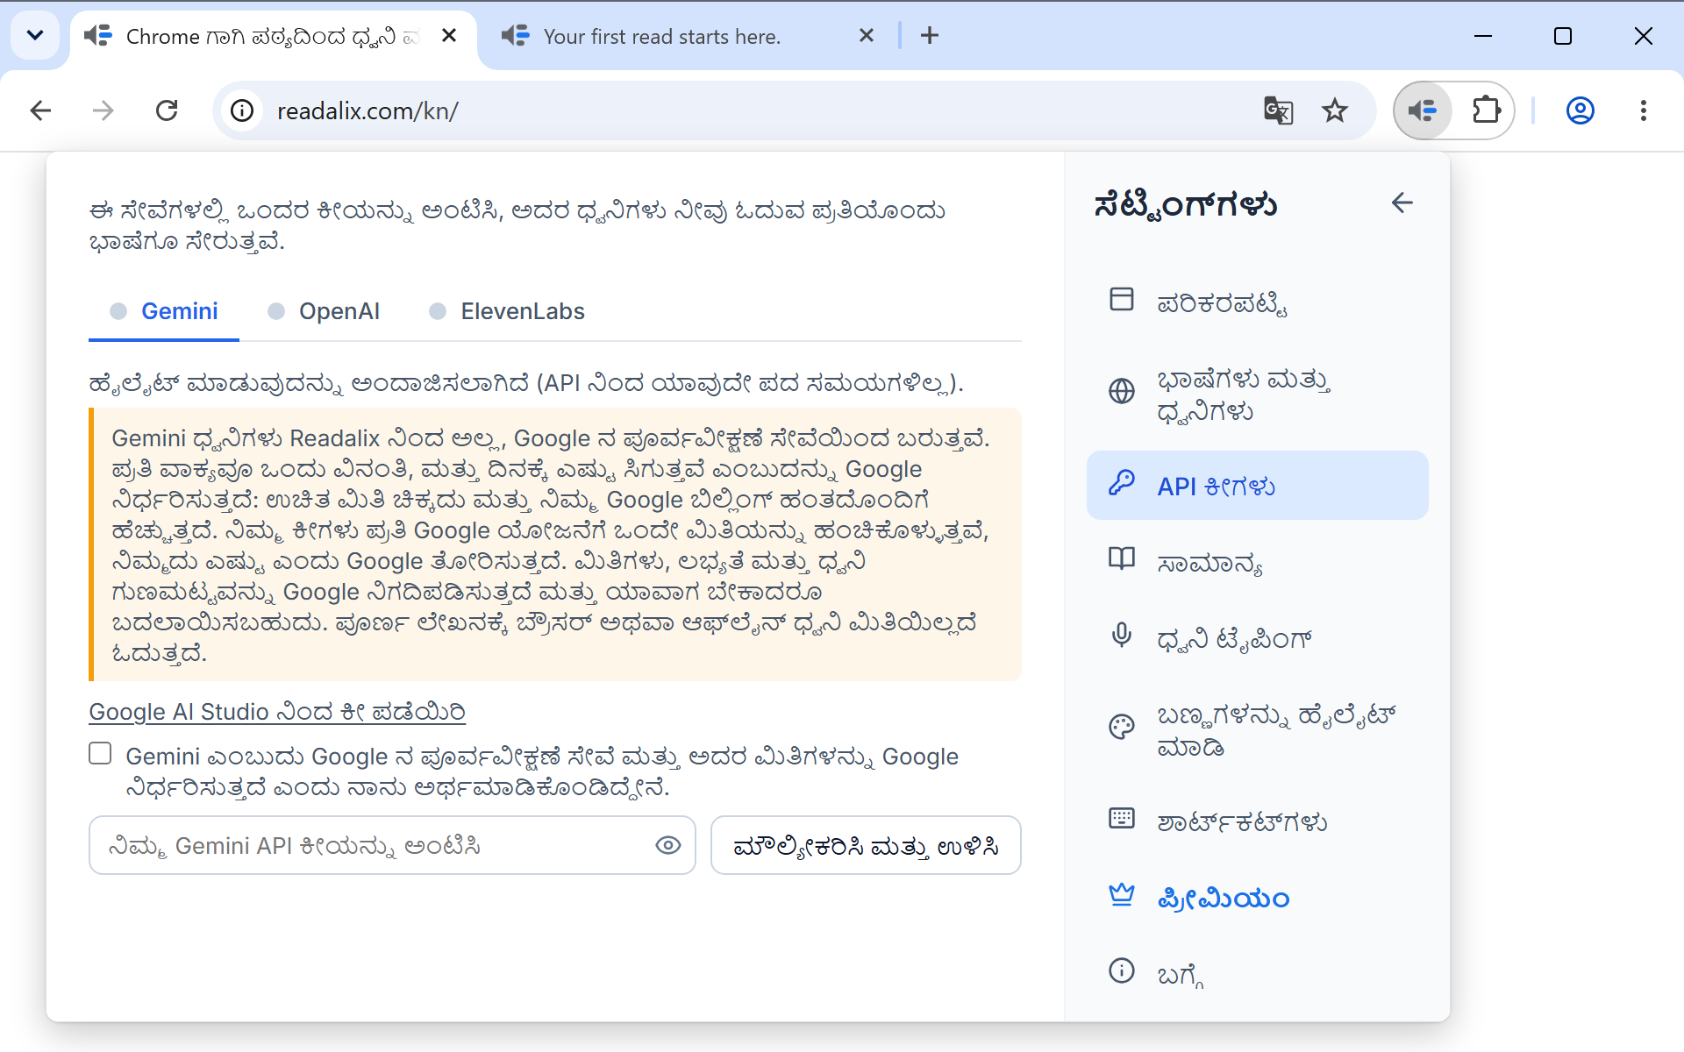Open the ಬಗ್ಗೆ about info item
The image size is (1684, 1052).
1257,973
